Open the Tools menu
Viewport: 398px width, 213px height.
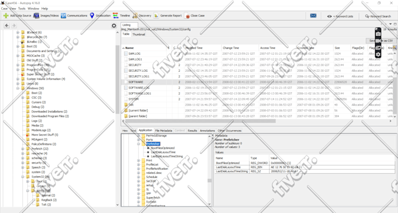[x=22, y=9]
